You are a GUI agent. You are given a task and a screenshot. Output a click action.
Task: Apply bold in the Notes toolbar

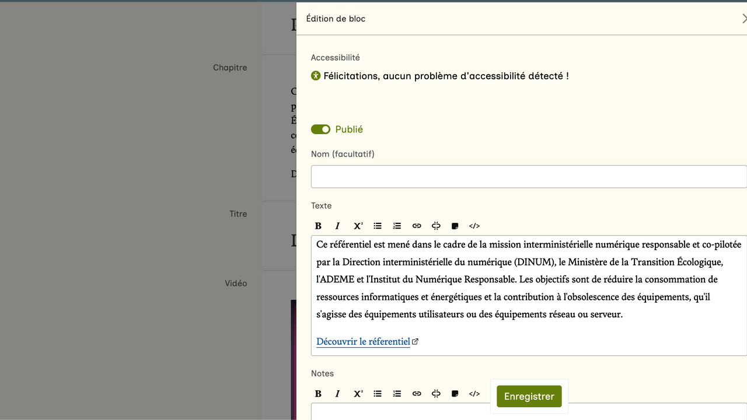[318, 394]
